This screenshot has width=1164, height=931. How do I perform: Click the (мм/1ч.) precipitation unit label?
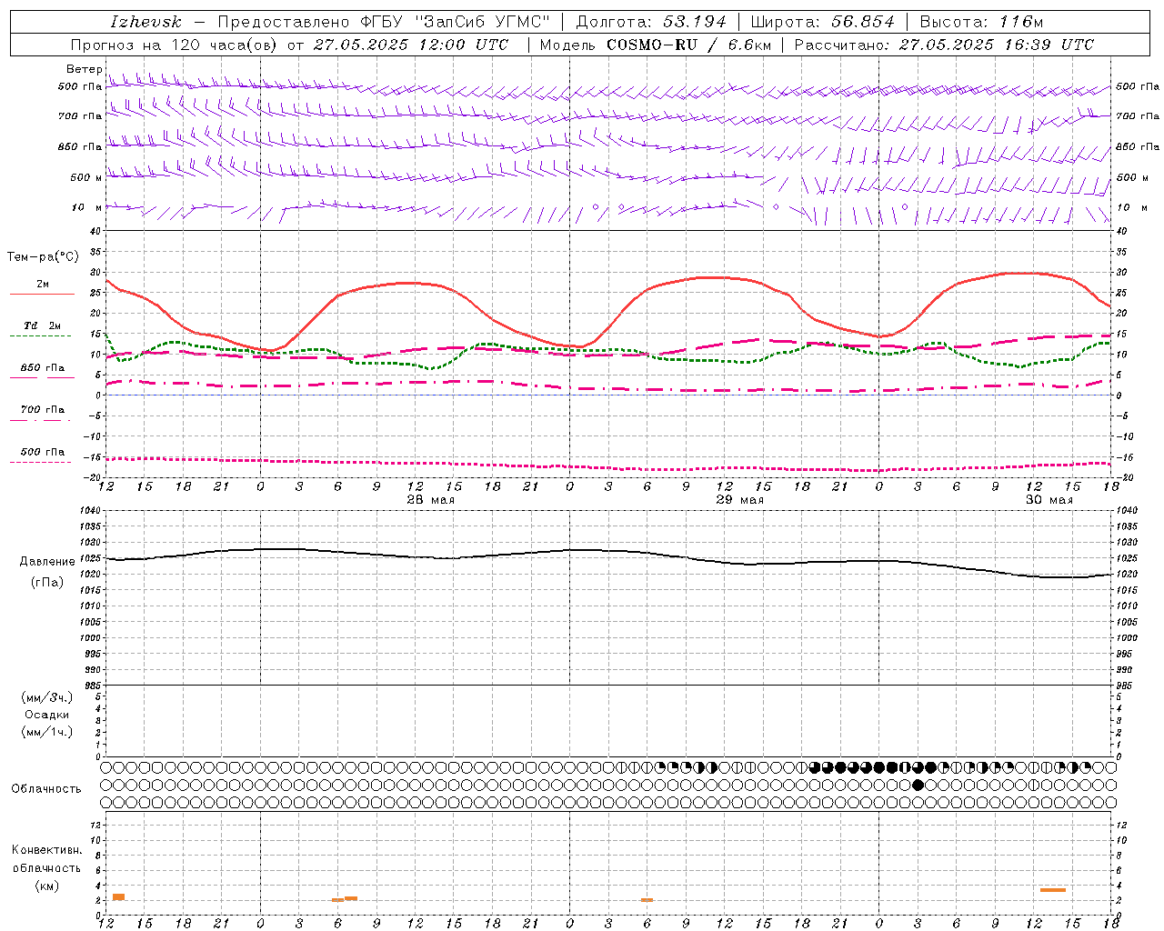pyautogui.click(x=47, y=732)
